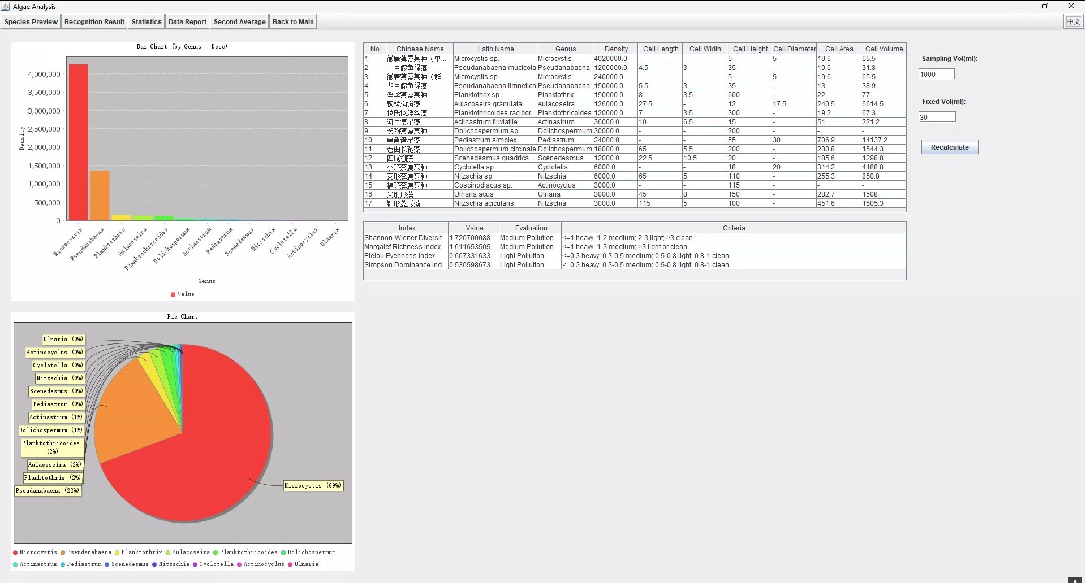Select the Shannon-Wiener Diversity index row
Screen dimensions: 1086x583
(x=635, y=238)
